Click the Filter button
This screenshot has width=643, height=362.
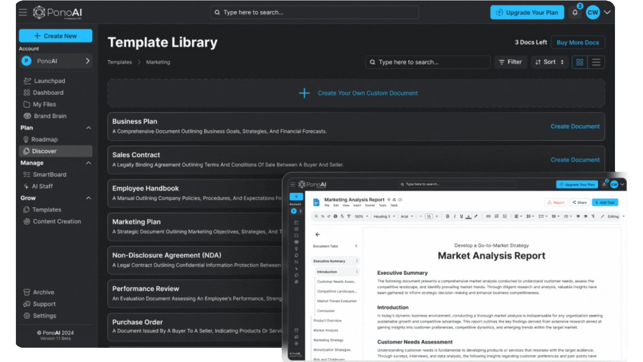[x=510, y=62]
